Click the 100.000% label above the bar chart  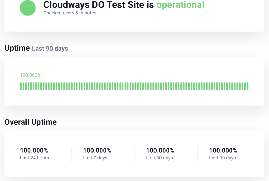[x=30, y=75]
